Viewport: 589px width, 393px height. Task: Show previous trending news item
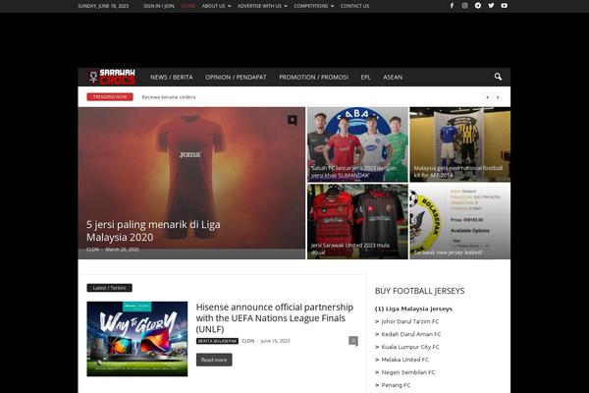click(x=488, y=97)
